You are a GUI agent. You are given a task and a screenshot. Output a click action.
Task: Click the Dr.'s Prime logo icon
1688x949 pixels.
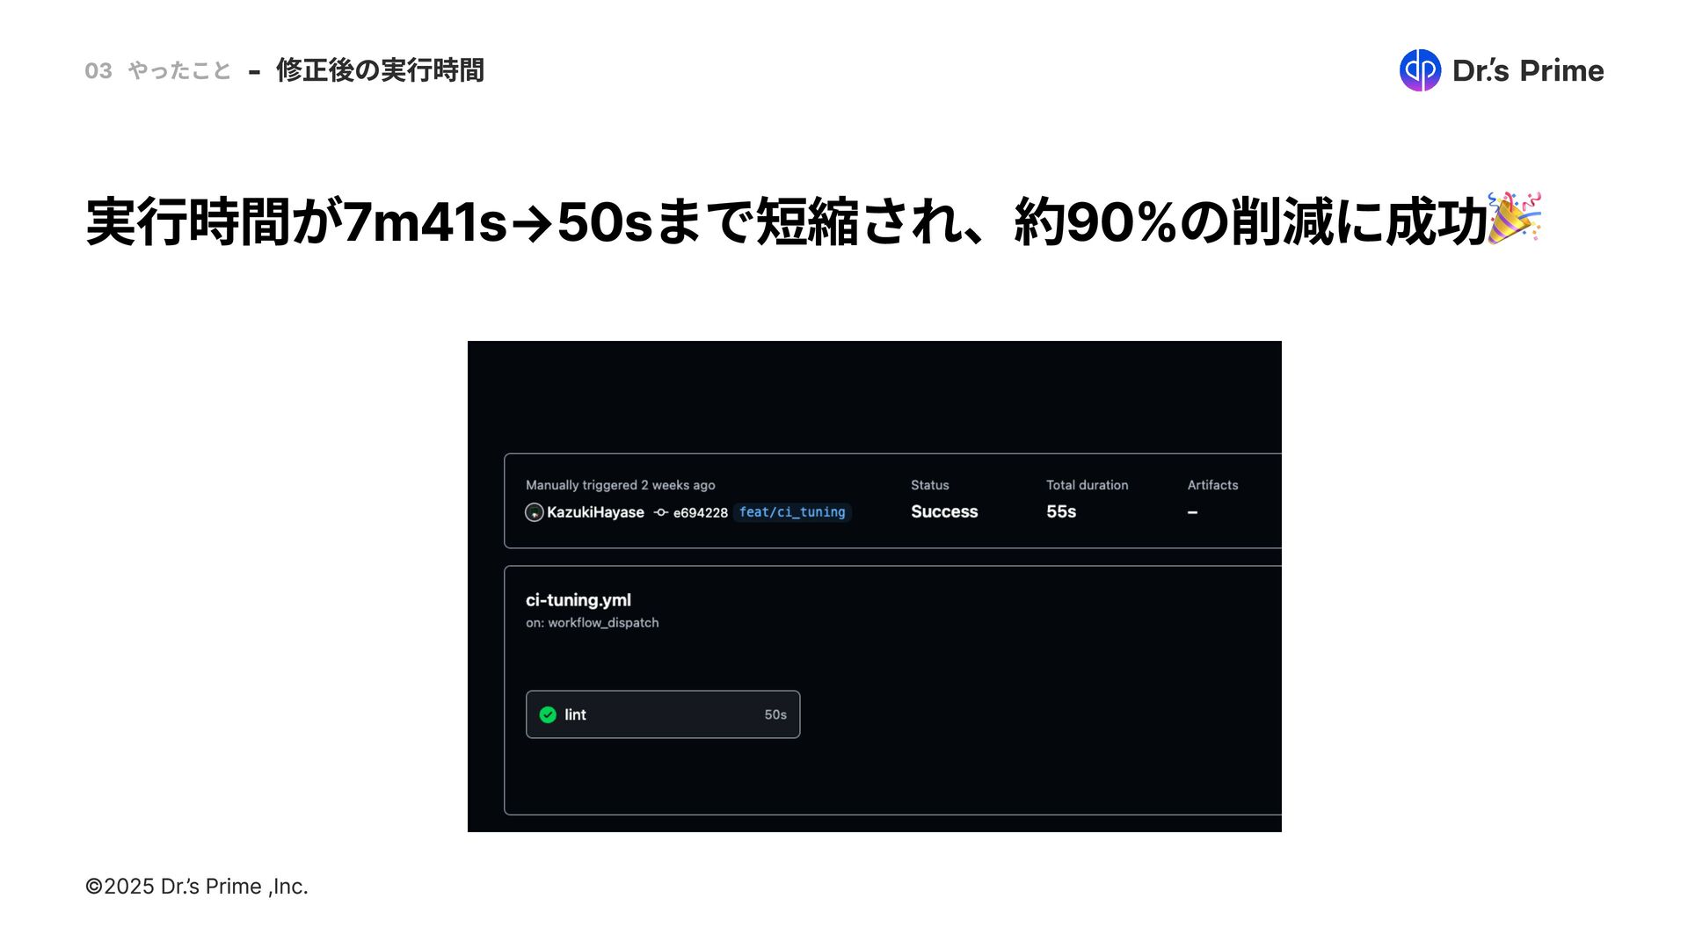[1420, 70]
